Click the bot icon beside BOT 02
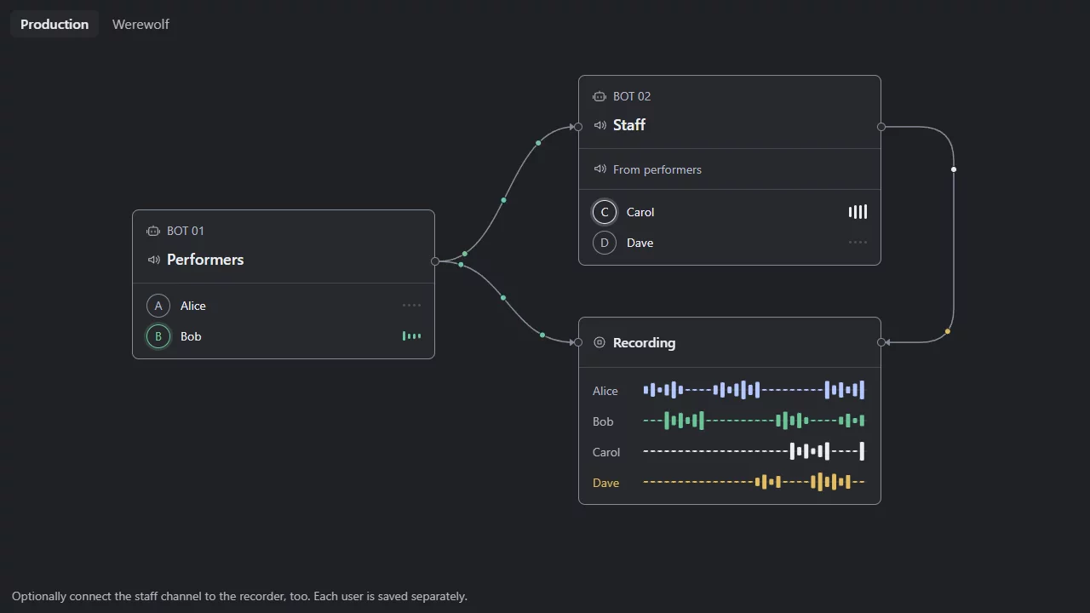Screen dimensions: 1090x613 point(599,96)
